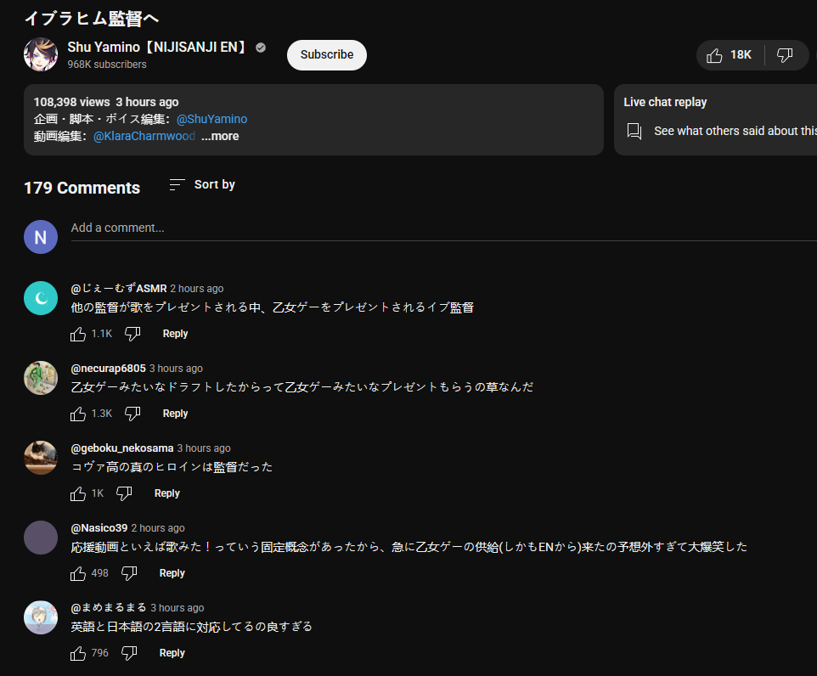This screenshot has height=676, width=817.
Task: Click the 968K subscribers text
Action: tap(107, 64)
